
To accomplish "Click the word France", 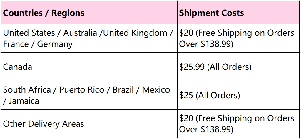I will 16,44.
